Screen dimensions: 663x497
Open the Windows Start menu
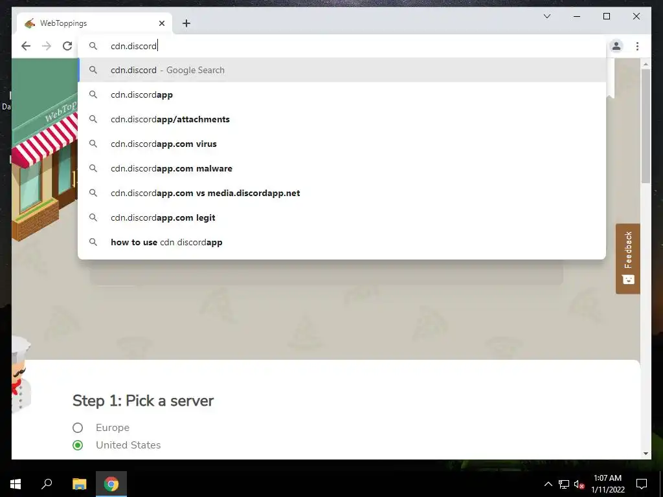pyautogui.click(x=16, y=484)
